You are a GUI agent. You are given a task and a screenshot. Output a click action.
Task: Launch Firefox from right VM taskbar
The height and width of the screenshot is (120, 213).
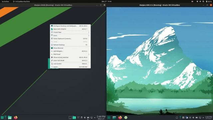120,118
